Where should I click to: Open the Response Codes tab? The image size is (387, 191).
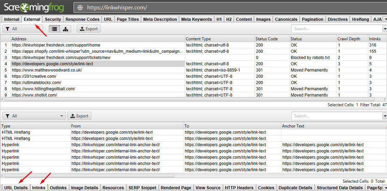pyautogui.click(x=82, y=19)
